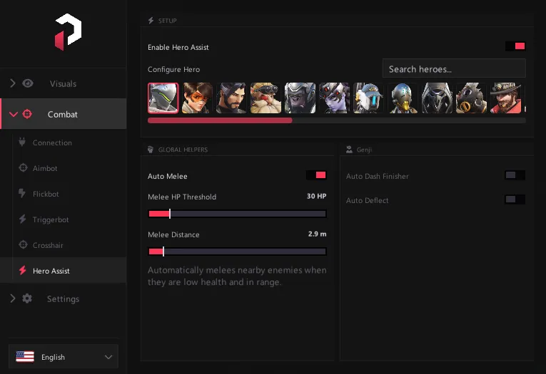This screenshot has height=374, width=546.
Task: Click the Melee HP Threshold slider
Action: pos(237,214)
